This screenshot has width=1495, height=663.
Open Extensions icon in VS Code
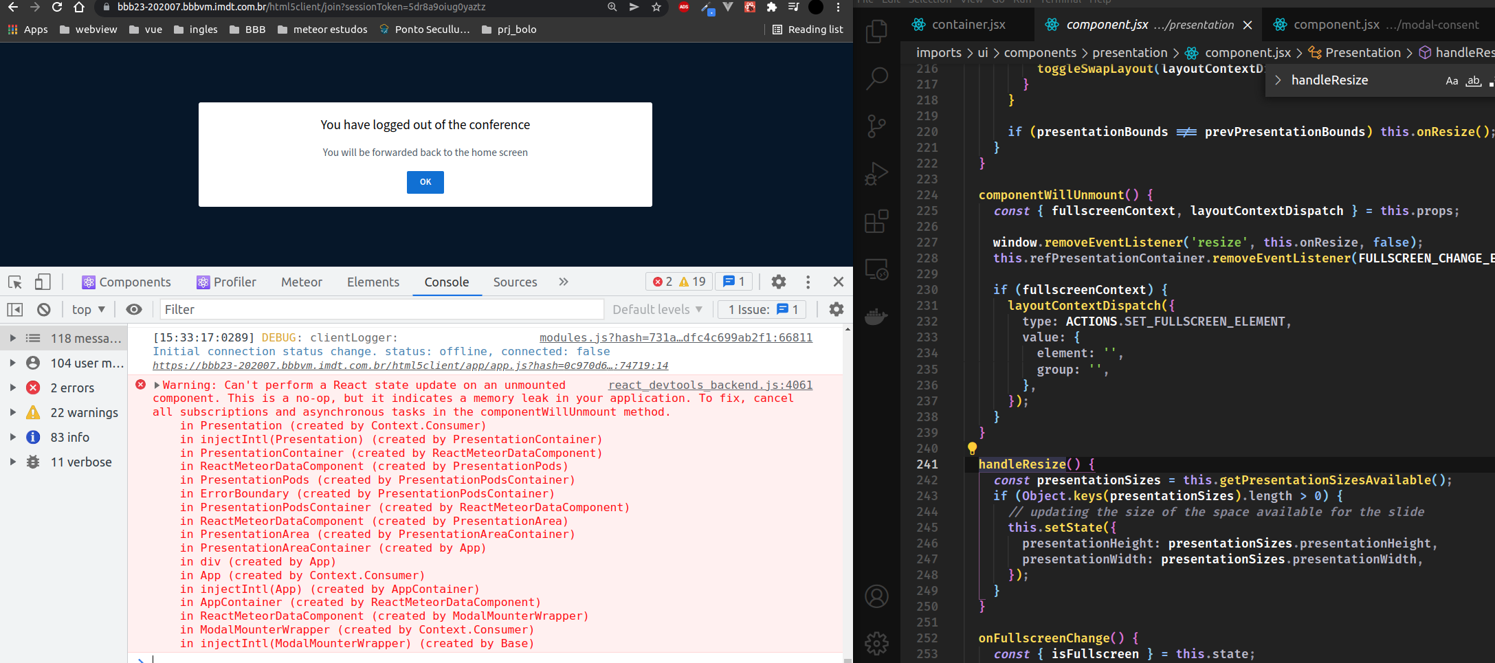876,221
